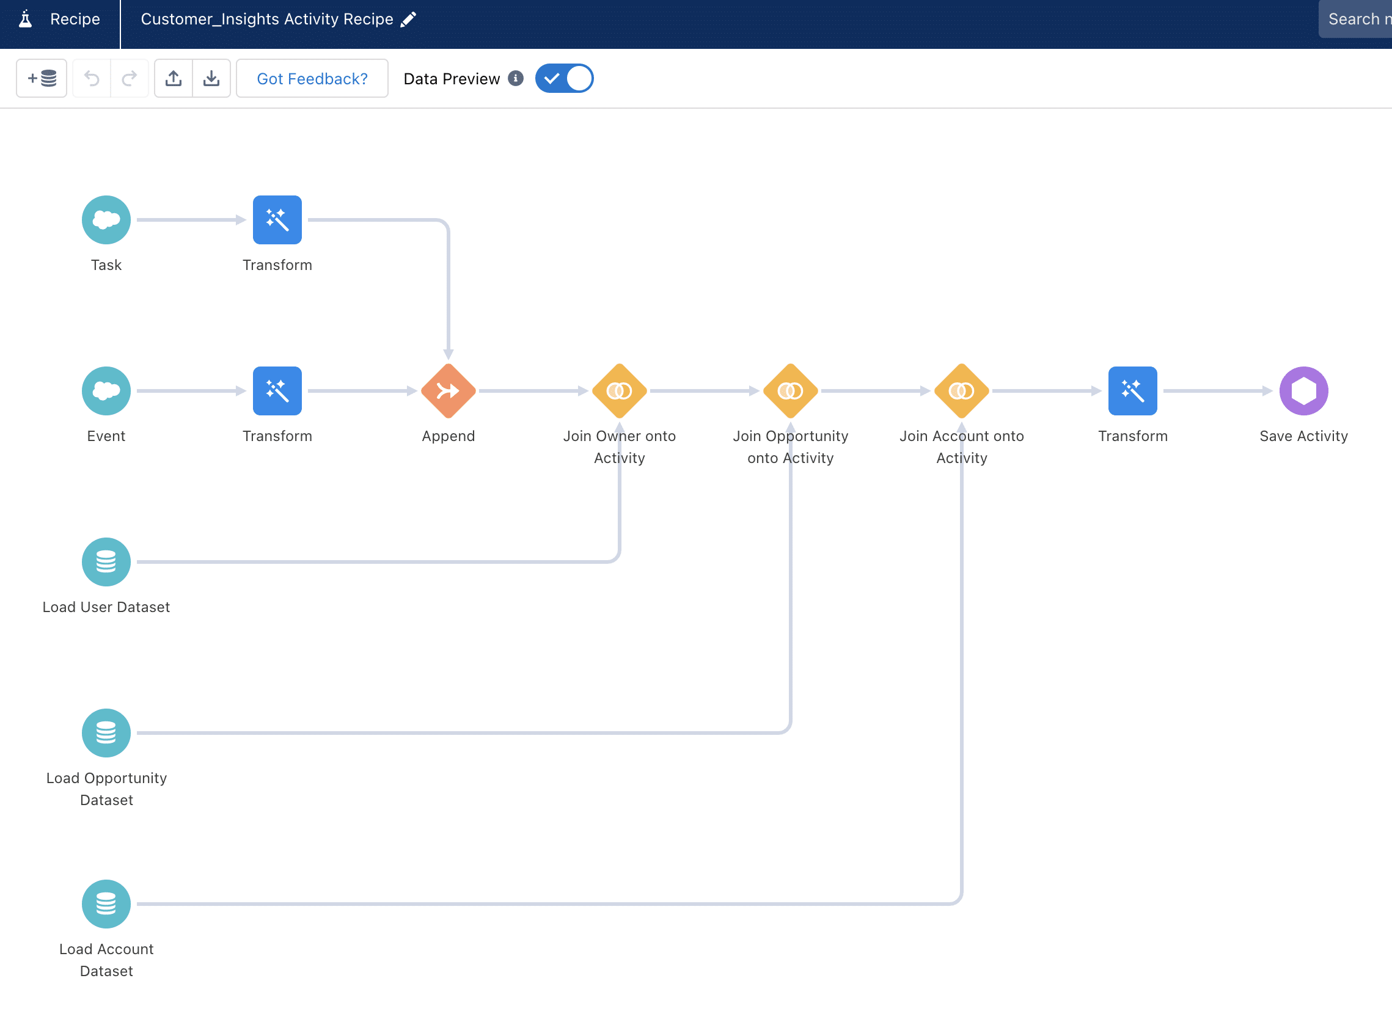Click the Data Preview label
1392x1014 pixels.
pyautogui.click(x=452, y=79)
